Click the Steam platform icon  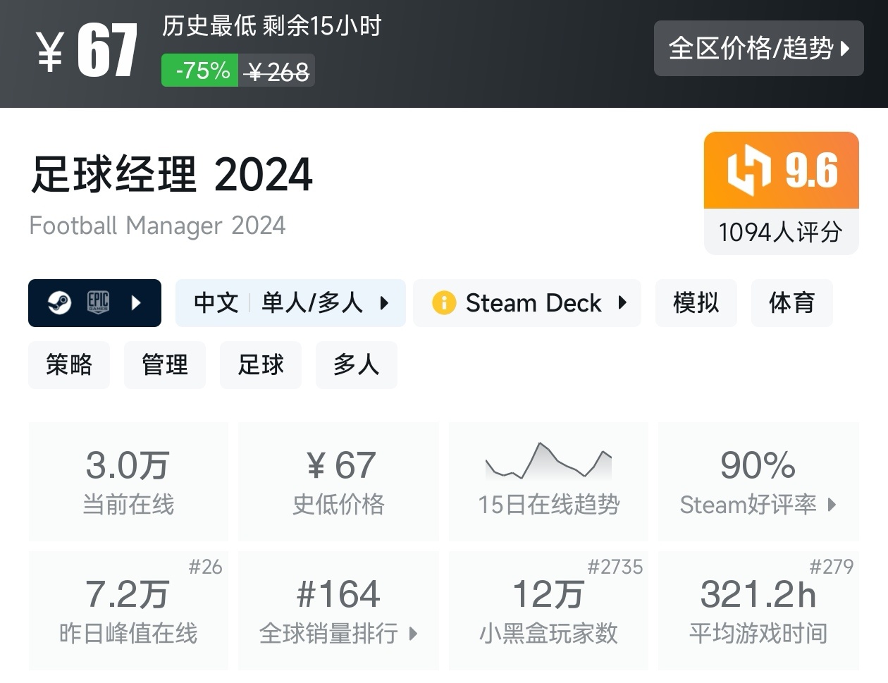59,303
